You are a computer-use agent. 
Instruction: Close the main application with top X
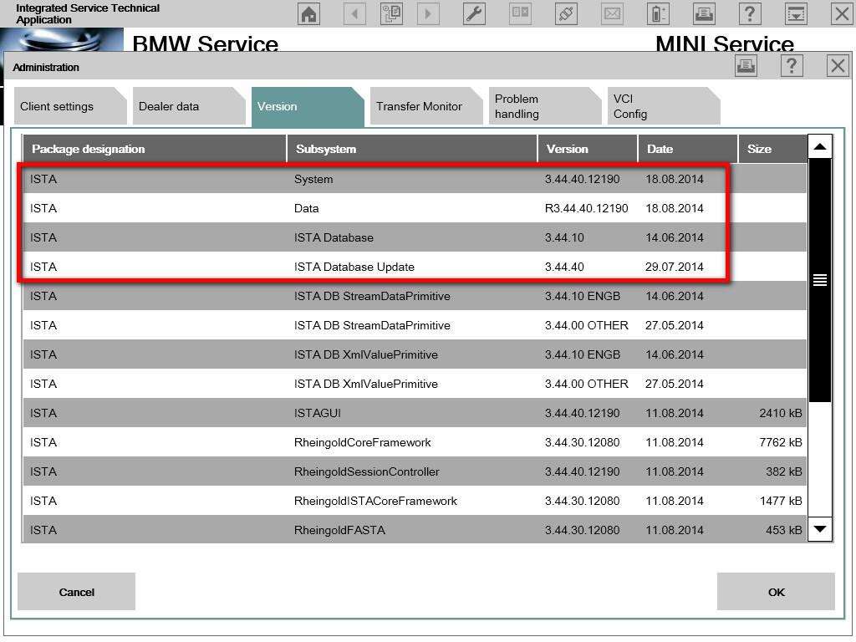point(842,13)
